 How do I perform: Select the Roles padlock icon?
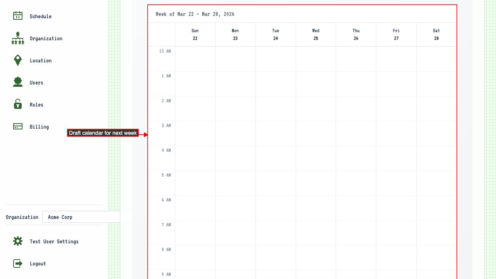[17, 104]
